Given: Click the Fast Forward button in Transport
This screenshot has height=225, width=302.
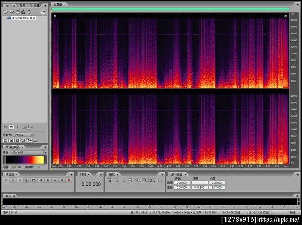Looking at the screenshot, I should [x=55, y=180].
